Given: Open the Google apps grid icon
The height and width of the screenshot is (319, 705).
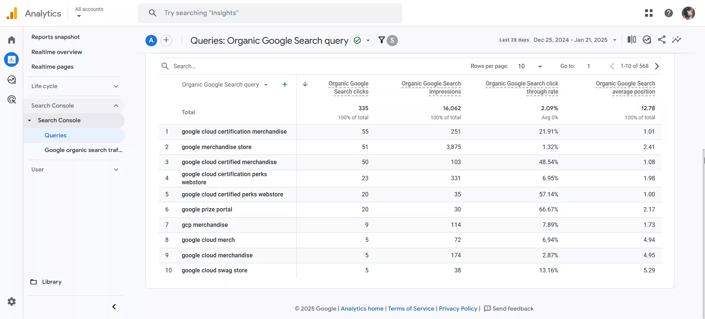Looking at the screenshot, I should tap(649, 13).
